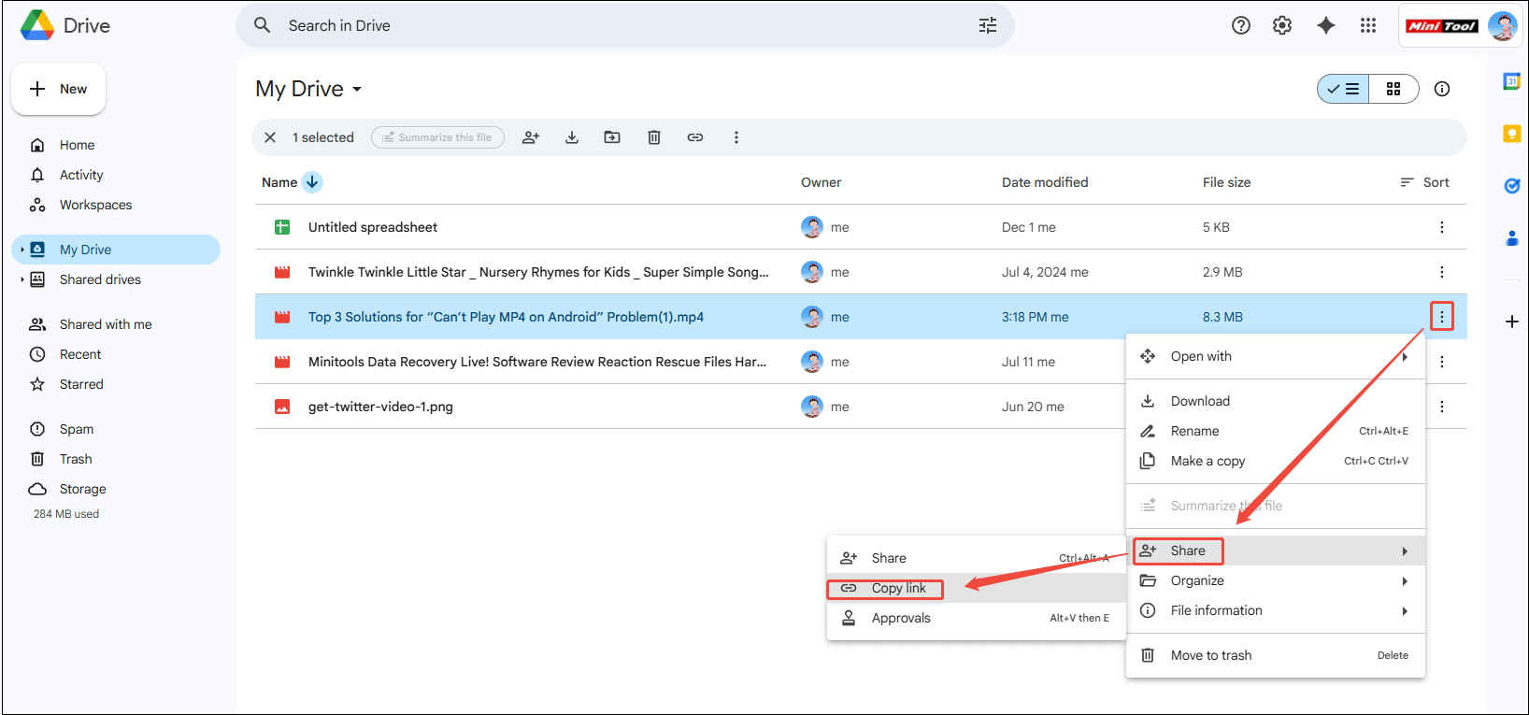Open toolbar more actions three-dot menu
Screen dimensions: 1529x715
[736, 137]
